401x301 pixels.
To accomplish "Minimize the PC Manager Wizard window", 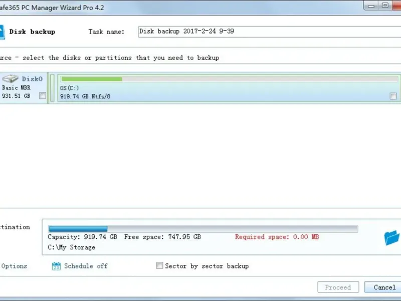I will pyautogui.click(x=371, y=6).
